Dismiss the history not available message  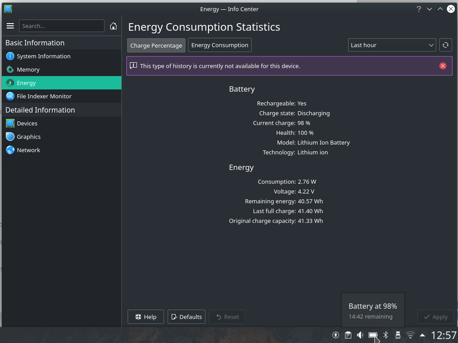pos(442,66)
